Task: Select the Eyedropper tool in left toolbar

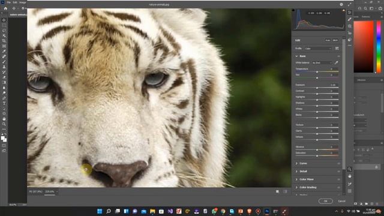Action: click(4, 51)
